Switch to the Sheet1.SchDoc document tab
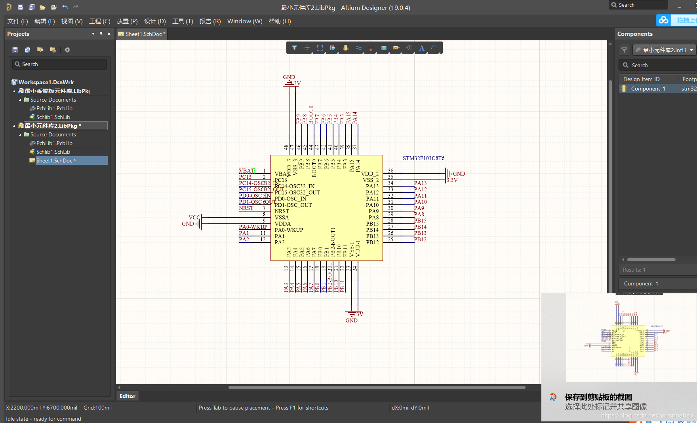Viewport: 697px width, 423px height. tap(142, 34)
